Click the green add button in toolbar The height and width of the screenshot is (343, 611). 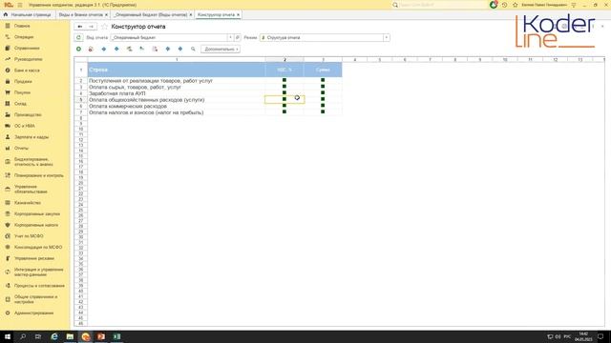pyautogui.click(x=78, y=49)
